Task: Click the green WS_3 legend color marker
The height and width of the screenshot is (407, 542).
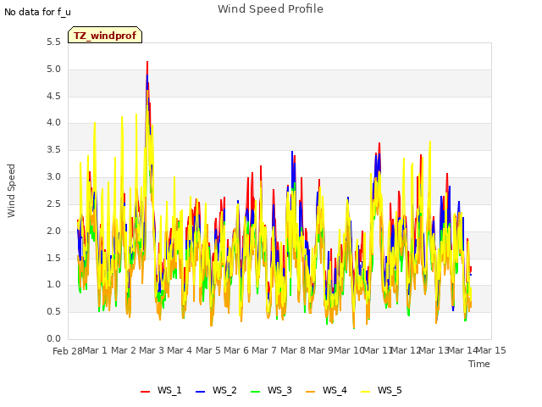Action: [256, 392]
